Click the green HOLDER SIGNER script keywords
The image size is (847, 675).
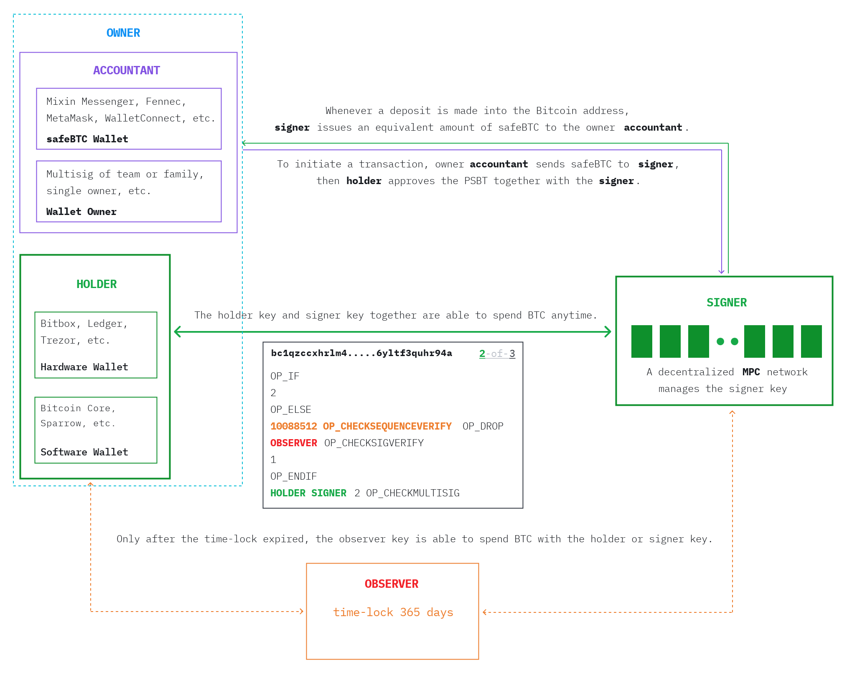[308, 493]
